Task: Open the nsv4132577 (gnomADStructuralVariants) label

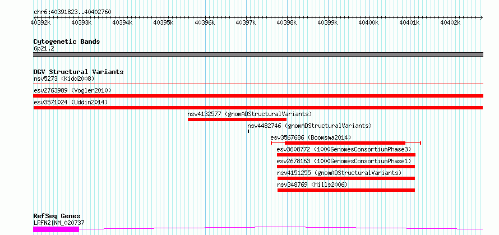Action: tap(249, 114)
